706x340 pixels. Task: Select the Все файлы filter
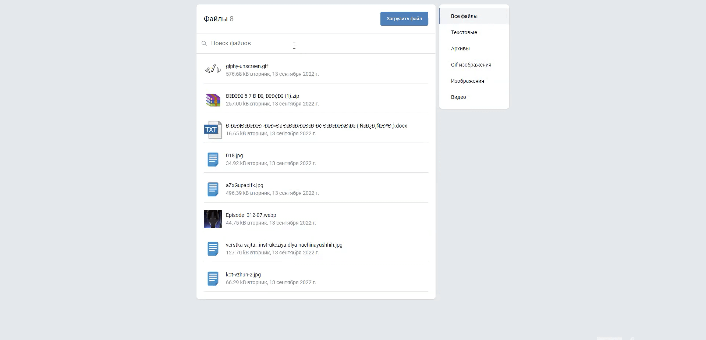(x=474, y=16)
